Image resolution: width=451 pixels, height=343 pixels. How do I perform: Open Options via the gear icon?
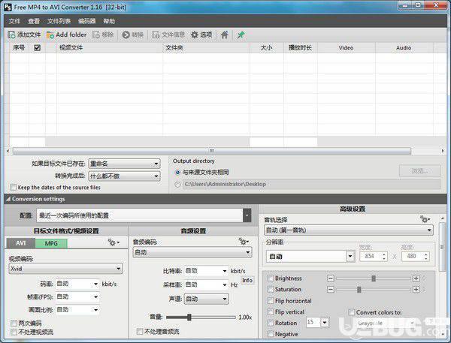point(195,35)
